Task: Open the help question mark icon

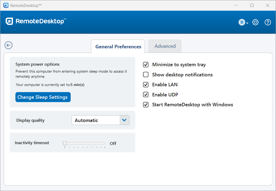Action: [268, 22]
